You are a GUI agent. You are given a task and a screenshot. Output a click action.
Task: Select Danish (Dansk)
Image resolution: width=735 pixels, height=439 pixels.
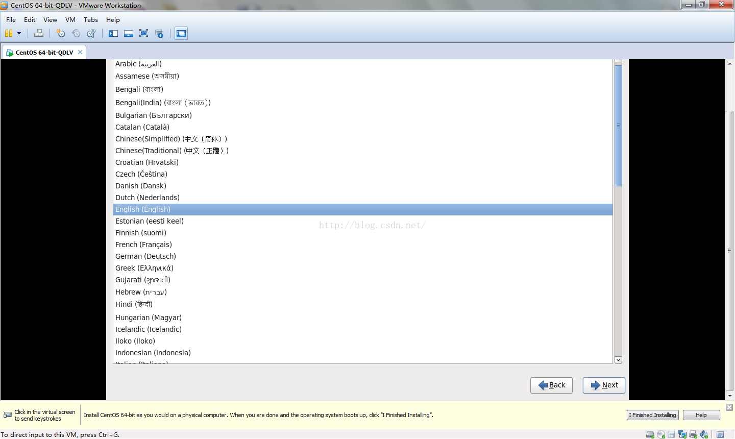coord(362,186)
